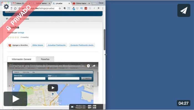Open the Chrome three-dot menu
Screen dimensions: 194x110
[103, 8]
